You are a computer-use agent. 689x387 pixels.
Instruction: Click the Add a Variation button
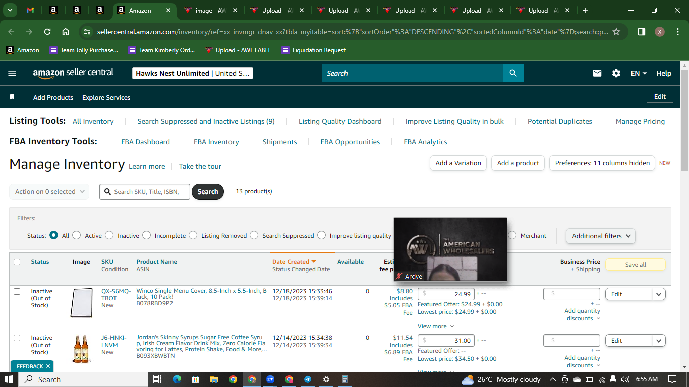click(458, 163)
